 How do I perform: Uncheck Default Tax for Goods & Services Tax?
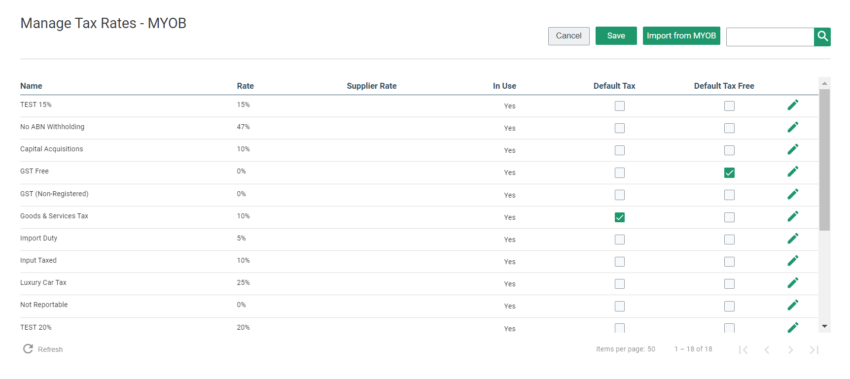pyautogui.click(x=620, y=217)
